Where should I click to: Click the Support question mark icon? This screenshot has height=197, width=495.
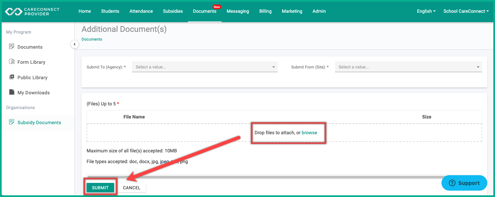[x=452, y=183]
